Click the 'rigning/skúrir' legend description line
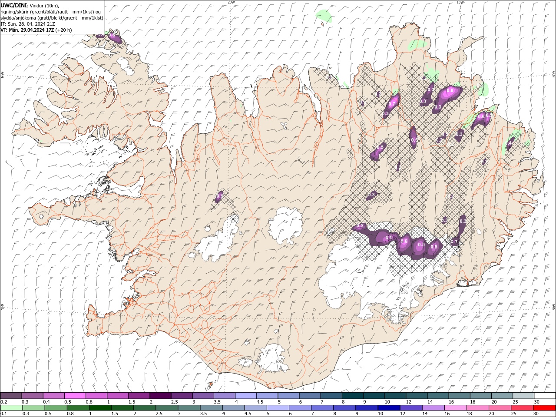The width and height of the screenshot is (556, 417). pos(51,12)
